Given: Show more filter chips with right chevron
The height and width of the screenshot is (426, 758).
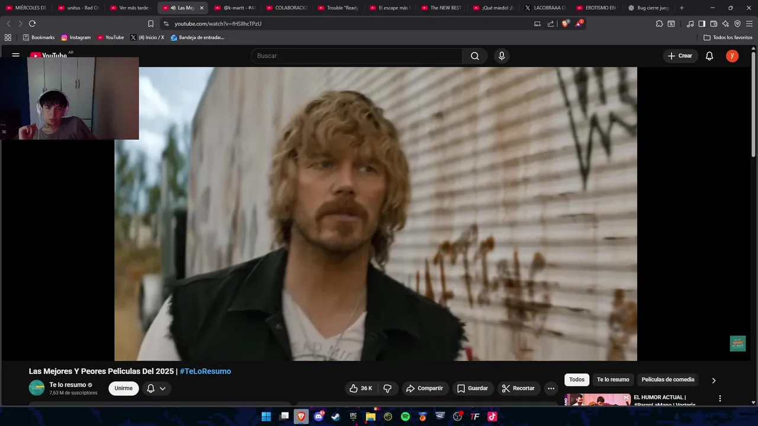Looking at the screenshot, I should [x=714, y=380].
